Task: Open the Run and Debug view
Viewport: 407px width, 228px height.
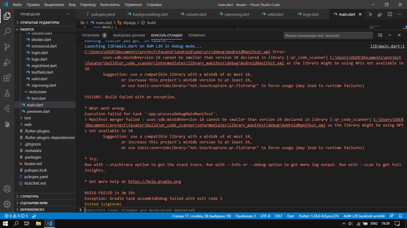Action: [7, 62]
